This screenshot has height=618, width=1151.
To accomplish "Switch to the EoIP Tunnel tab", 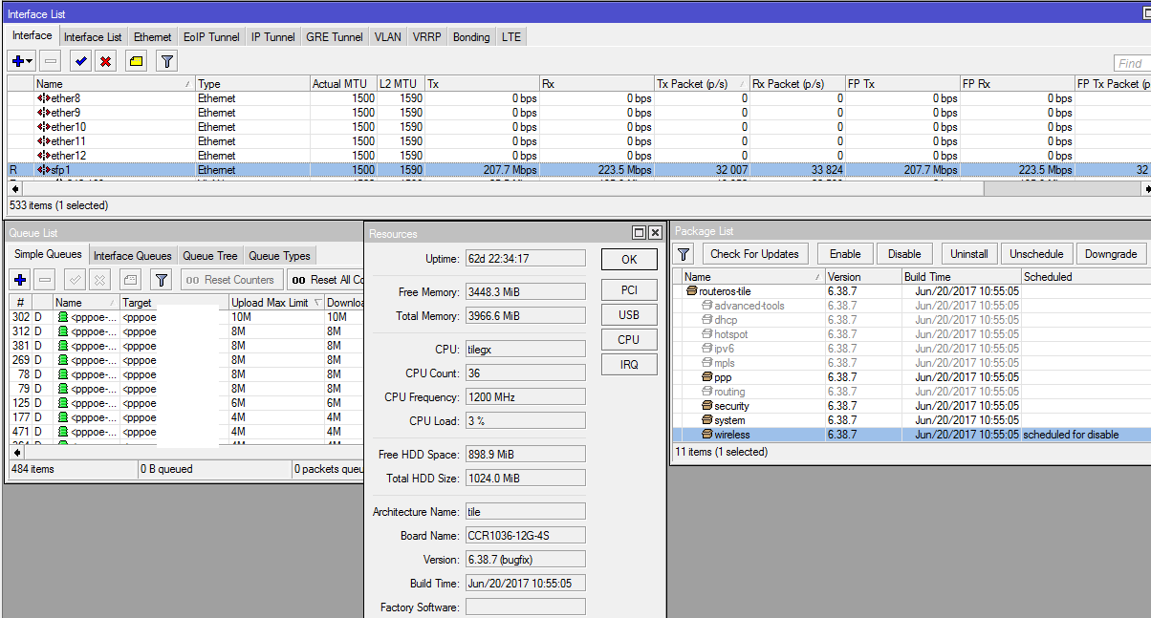I will point(211,37).
